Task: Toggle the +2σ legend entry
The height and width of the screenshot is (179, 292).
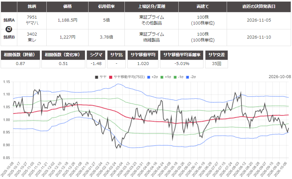Action: [x=152, y=77]
